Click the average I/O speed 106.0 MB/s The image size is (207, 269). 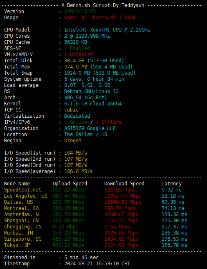pyautogui.click(x=79, y=171)
